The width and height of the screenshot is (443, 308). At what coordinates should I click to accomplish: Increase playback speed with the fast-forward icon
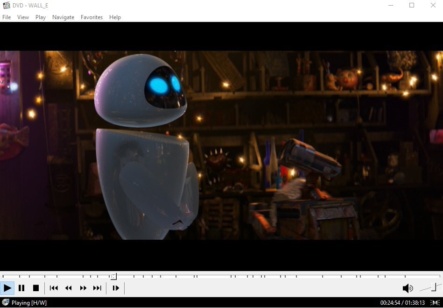(83, 288)
